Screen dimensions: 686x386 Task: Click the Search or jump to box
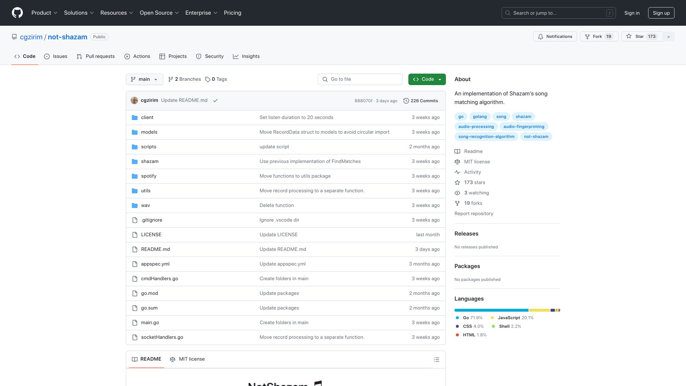point(559,13)
